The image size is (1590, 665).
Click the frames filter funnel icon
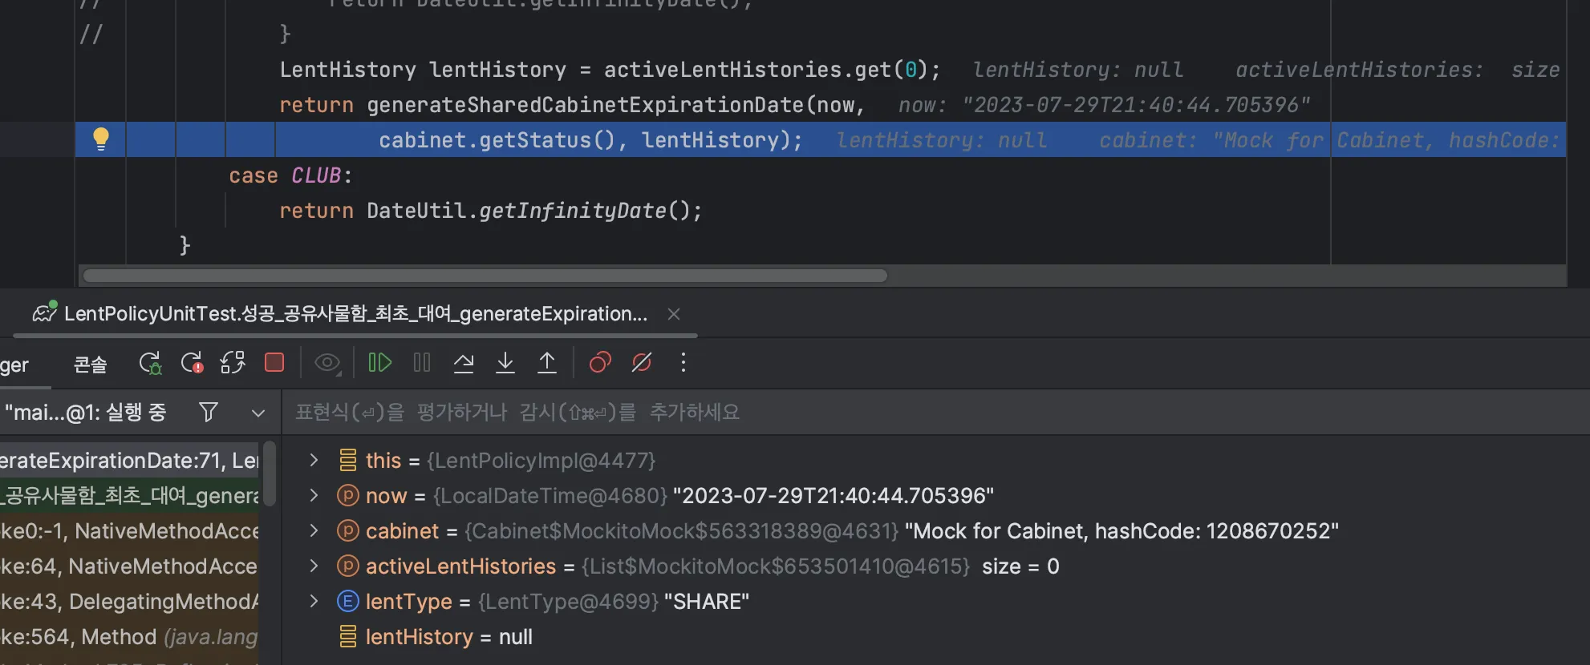[209, 413]
